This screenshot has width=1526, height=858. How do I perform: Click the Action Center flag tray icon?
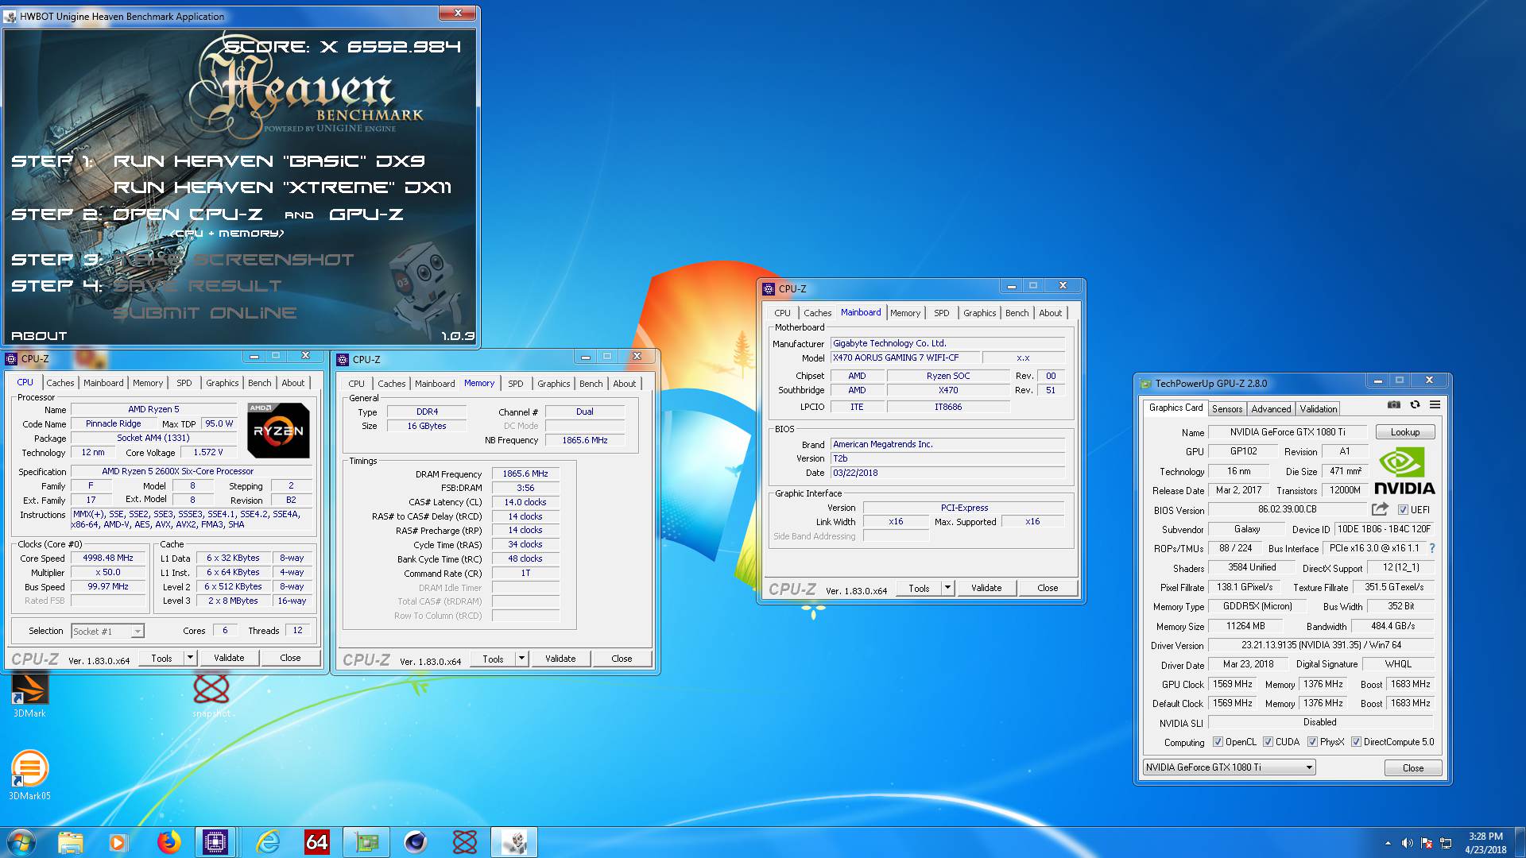click(x=1427, y=843)
